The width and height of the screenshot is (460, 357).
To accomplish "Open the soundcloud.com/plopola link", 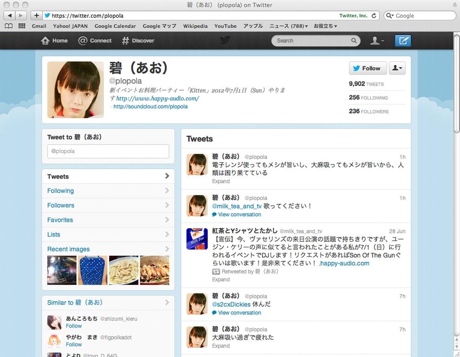I will click(151, 106).
